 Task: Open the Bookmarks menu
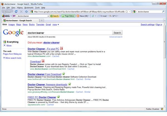click(x=29, y=8)
